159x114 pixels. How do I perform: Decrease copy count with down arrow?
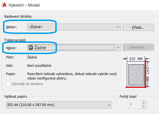tap(144, 106)
